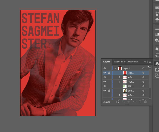The height and width of the screenshot is (132, 159).
Task: Select the STE... green thumbnail
Action: click(125, 86)
